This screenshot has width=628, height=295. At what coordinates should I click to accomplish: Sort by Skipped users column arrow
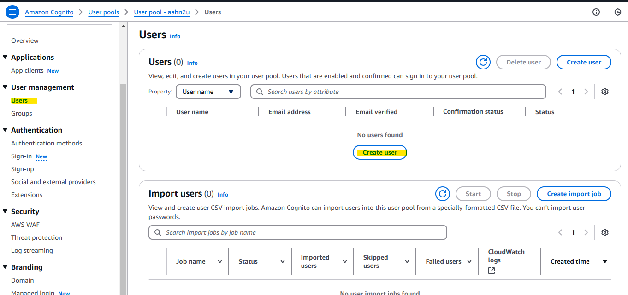point(407,261)
